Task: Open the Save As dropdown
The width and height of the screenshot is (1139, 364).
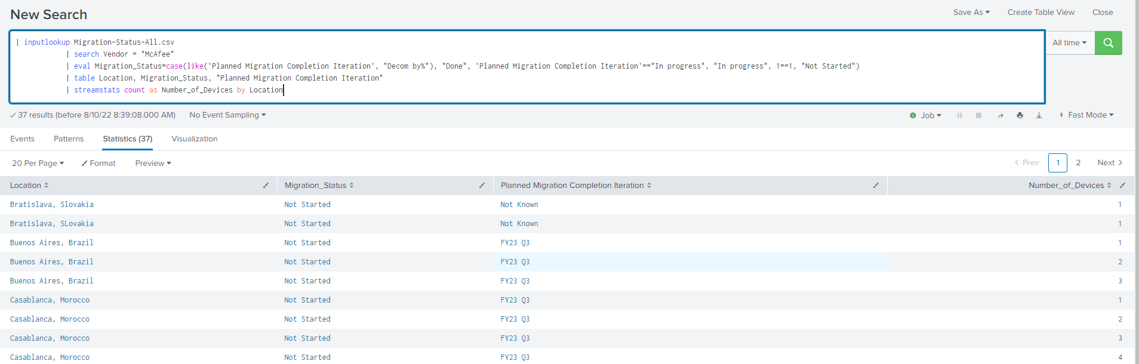Action: coord(971,12)
